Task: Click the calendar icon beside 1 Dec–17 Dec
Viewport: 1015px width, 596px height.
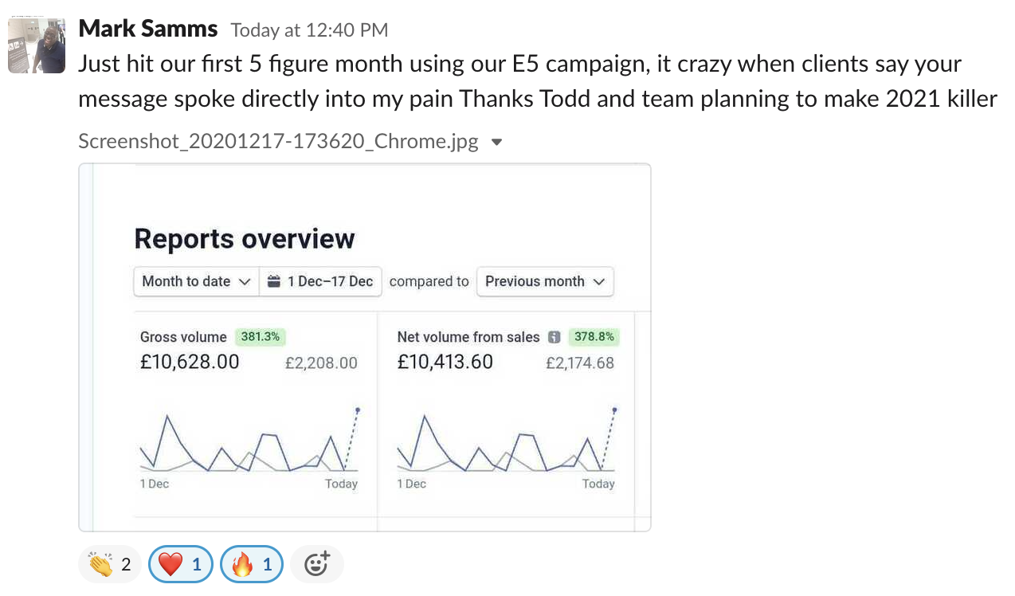Action: [274, 281]
